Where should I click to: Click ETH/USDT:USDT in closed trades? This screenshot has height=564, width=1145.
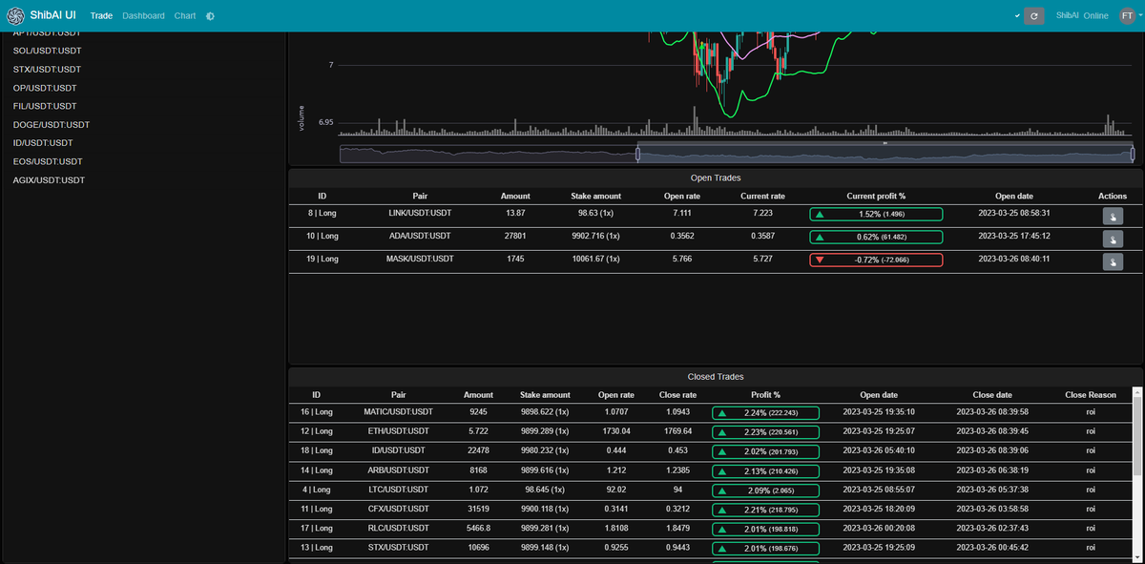tap(398, 431)
